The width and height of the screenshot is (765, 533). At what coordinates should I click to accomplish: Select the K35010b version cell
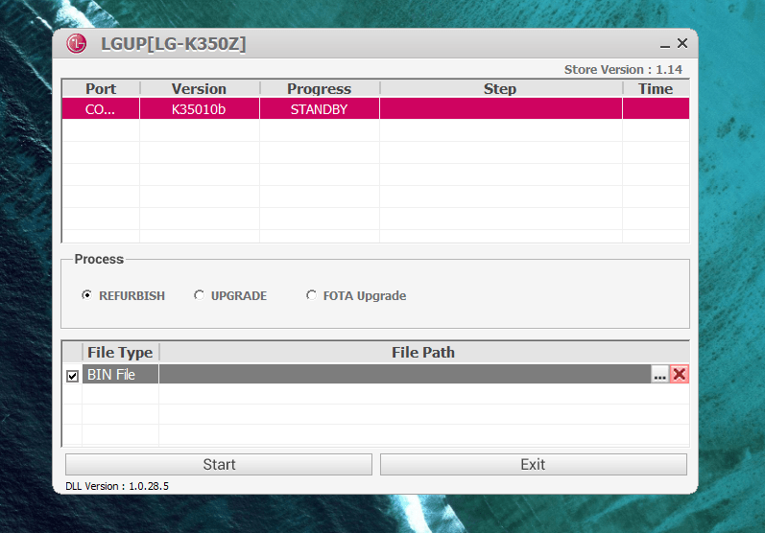[x=199, y=109]
